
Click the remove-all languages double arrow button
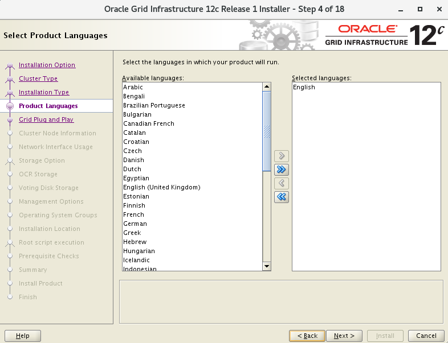(x=281, y=197)
